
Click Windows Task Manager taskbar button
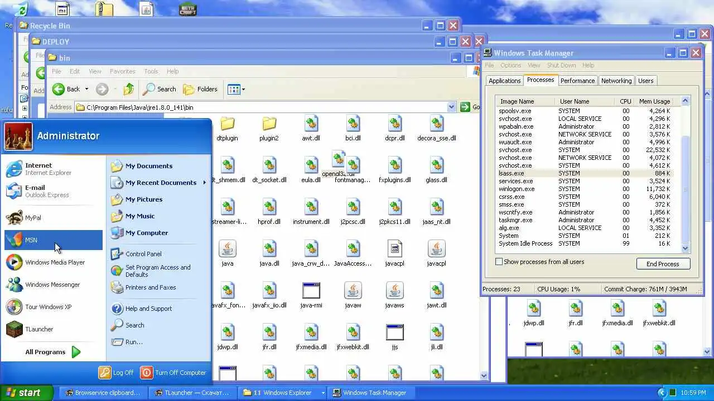371,393
